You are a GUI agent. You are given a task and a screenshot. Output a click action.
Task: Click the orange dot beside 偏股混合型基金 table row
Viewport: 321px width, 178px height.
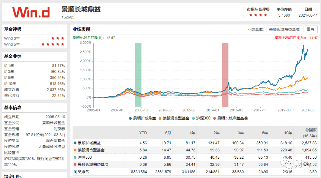[x=75, y=150]
